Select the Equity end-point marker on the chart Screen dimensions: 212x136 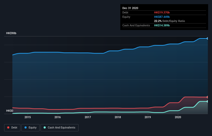pos(208,39)
